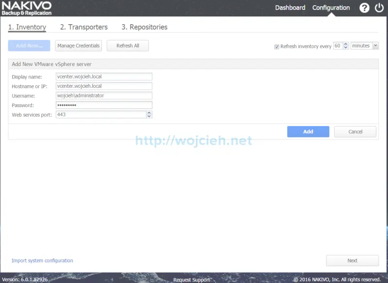Toggle Refresh inventory every checkbox
388x283 pixels.
tap(277, 47)
